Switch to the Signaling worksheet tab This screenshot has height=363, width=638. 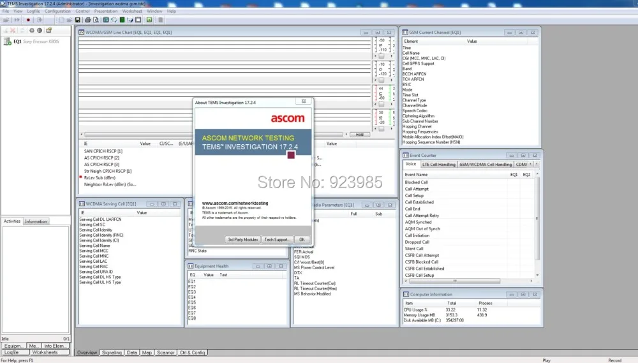pos(112,353)
